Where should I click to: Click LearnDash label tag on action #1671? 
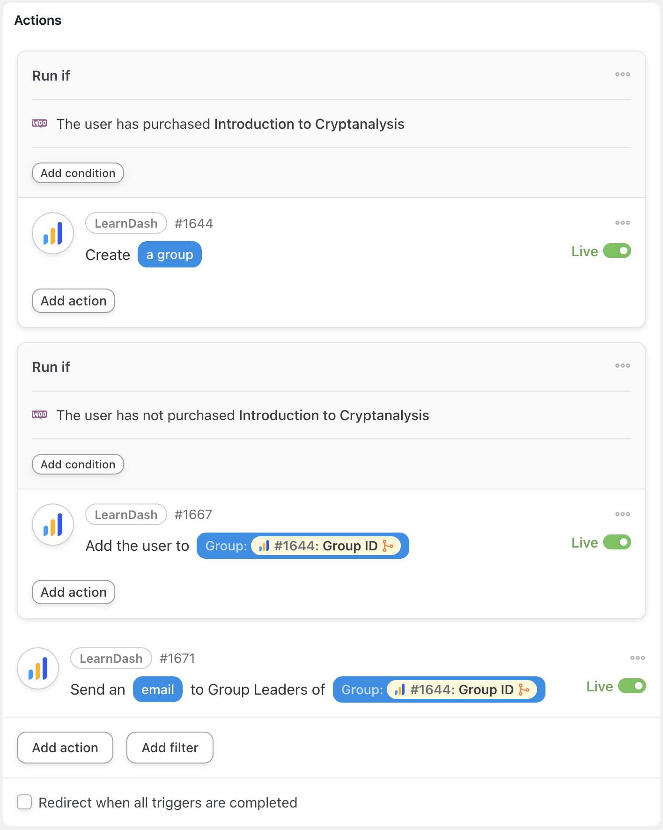[111, 659]
